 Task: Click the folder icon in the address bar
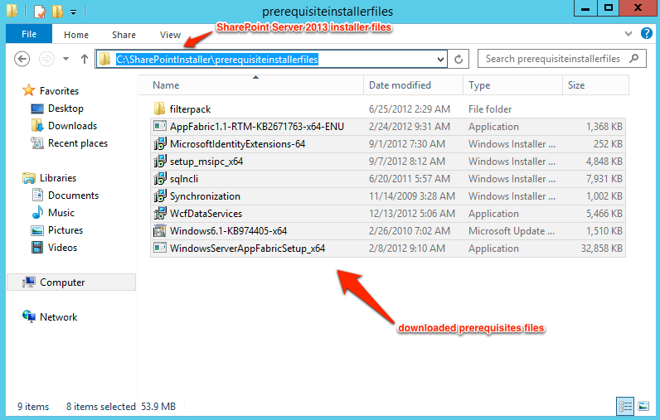coord(104,60)
